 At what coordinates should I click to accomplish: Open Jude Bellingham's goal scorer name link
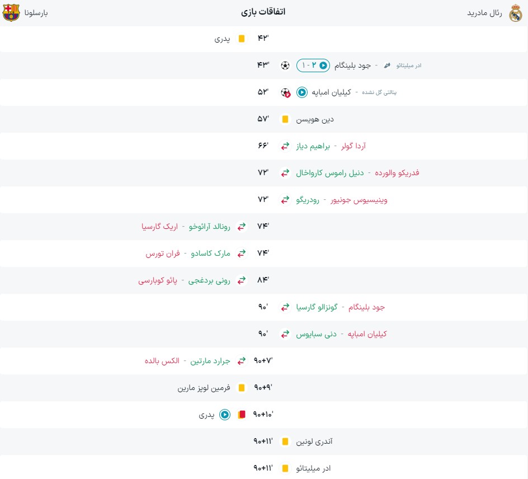click(352, 65)
